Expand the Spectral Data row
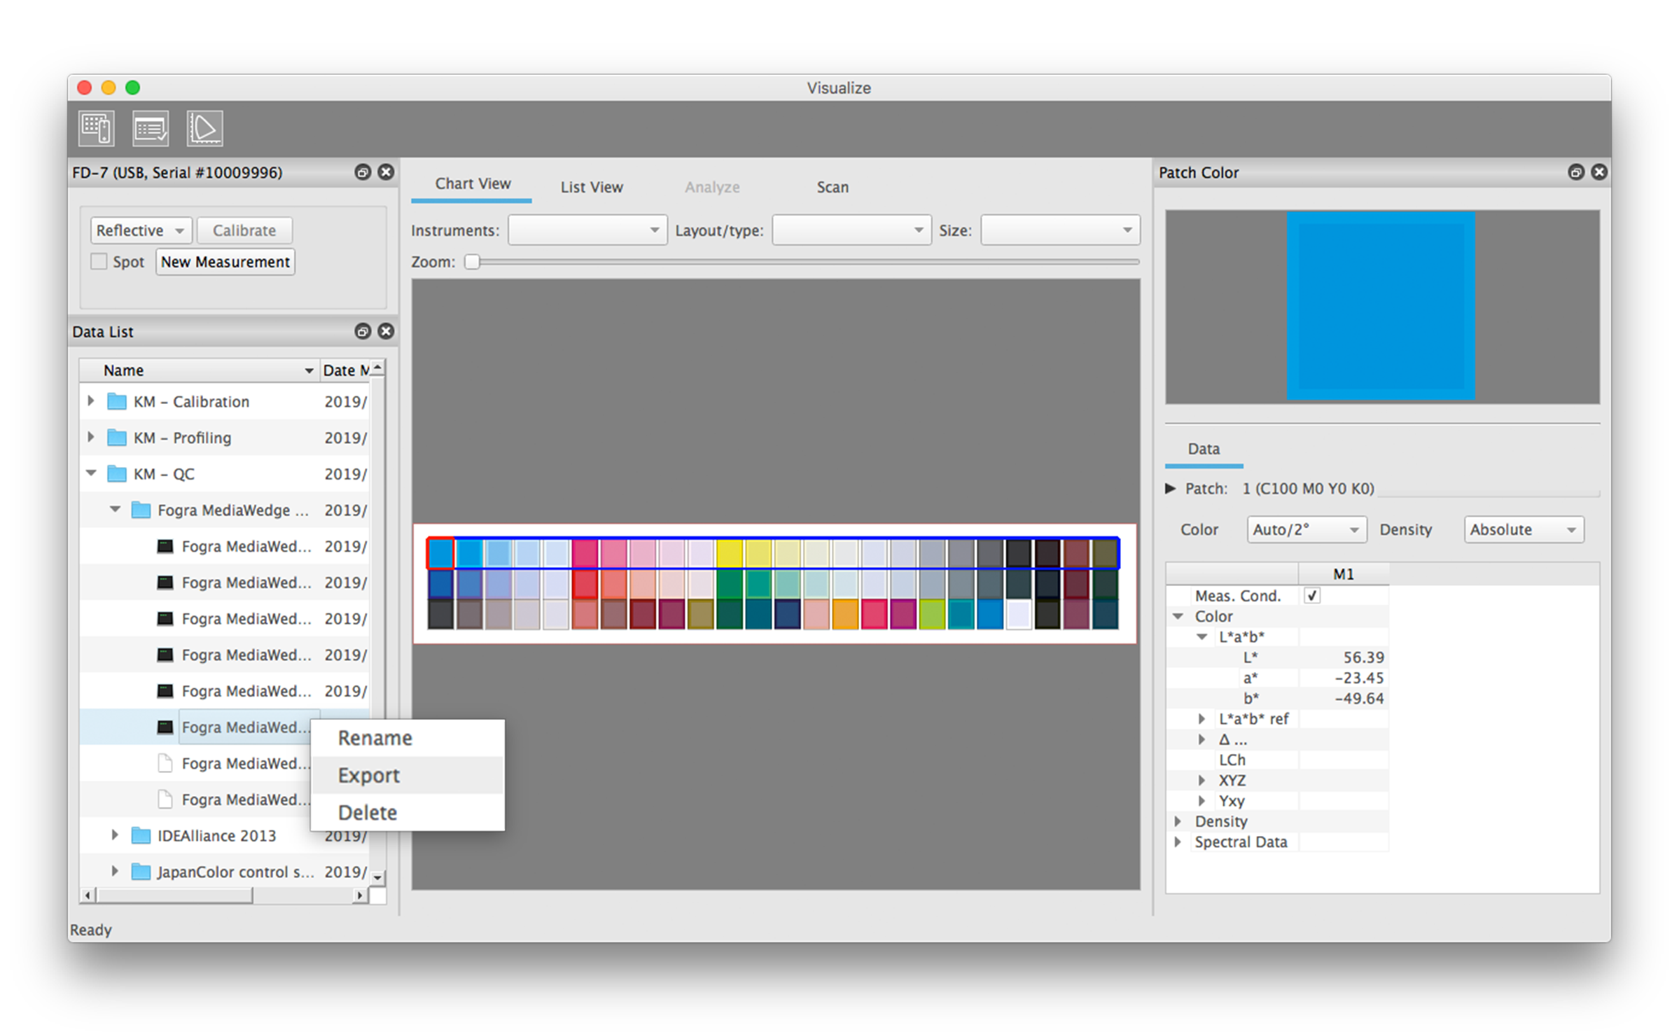The image size is (1679, 1032). pos(1178,842)
